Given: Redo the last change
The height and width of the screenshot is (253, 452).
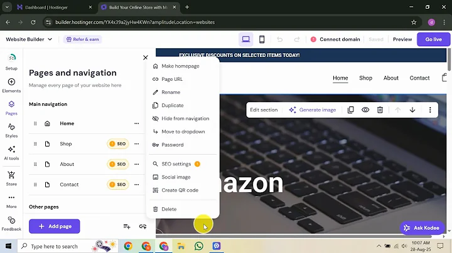Looking at the screenshot, I should (x=296, y=39).
